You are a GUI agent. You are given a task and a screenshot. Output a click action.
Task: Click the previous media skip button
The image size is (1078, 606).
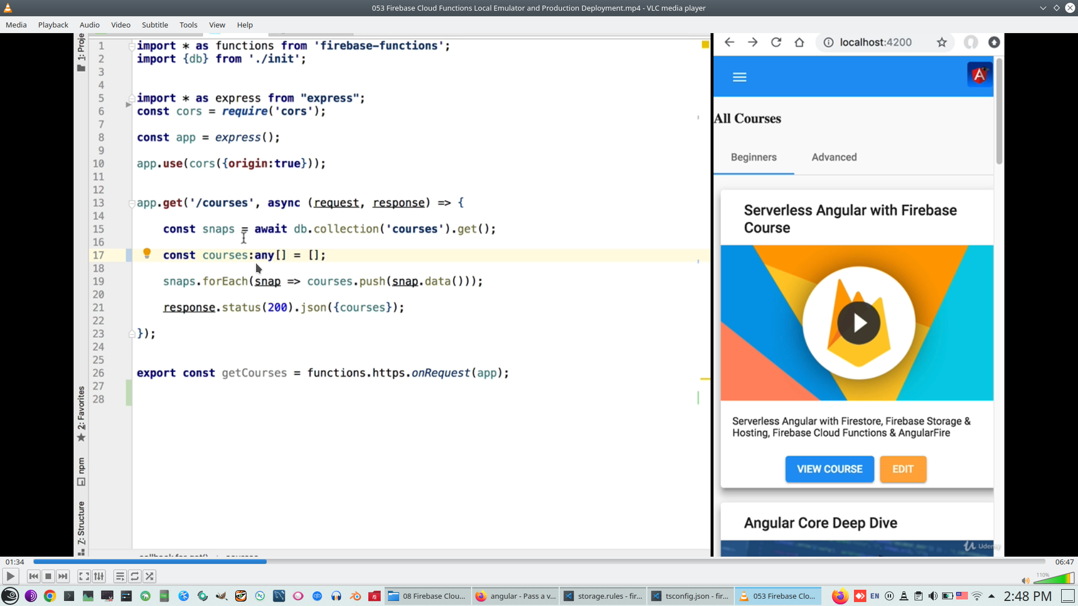coord(33,576)
